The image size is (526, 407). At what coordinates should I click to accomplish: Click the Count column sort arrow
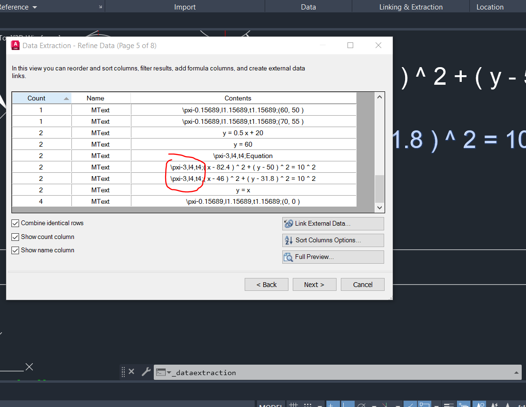[67, 99]
